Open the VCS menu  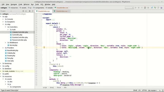pyautogui.click(x=42, y=4)
